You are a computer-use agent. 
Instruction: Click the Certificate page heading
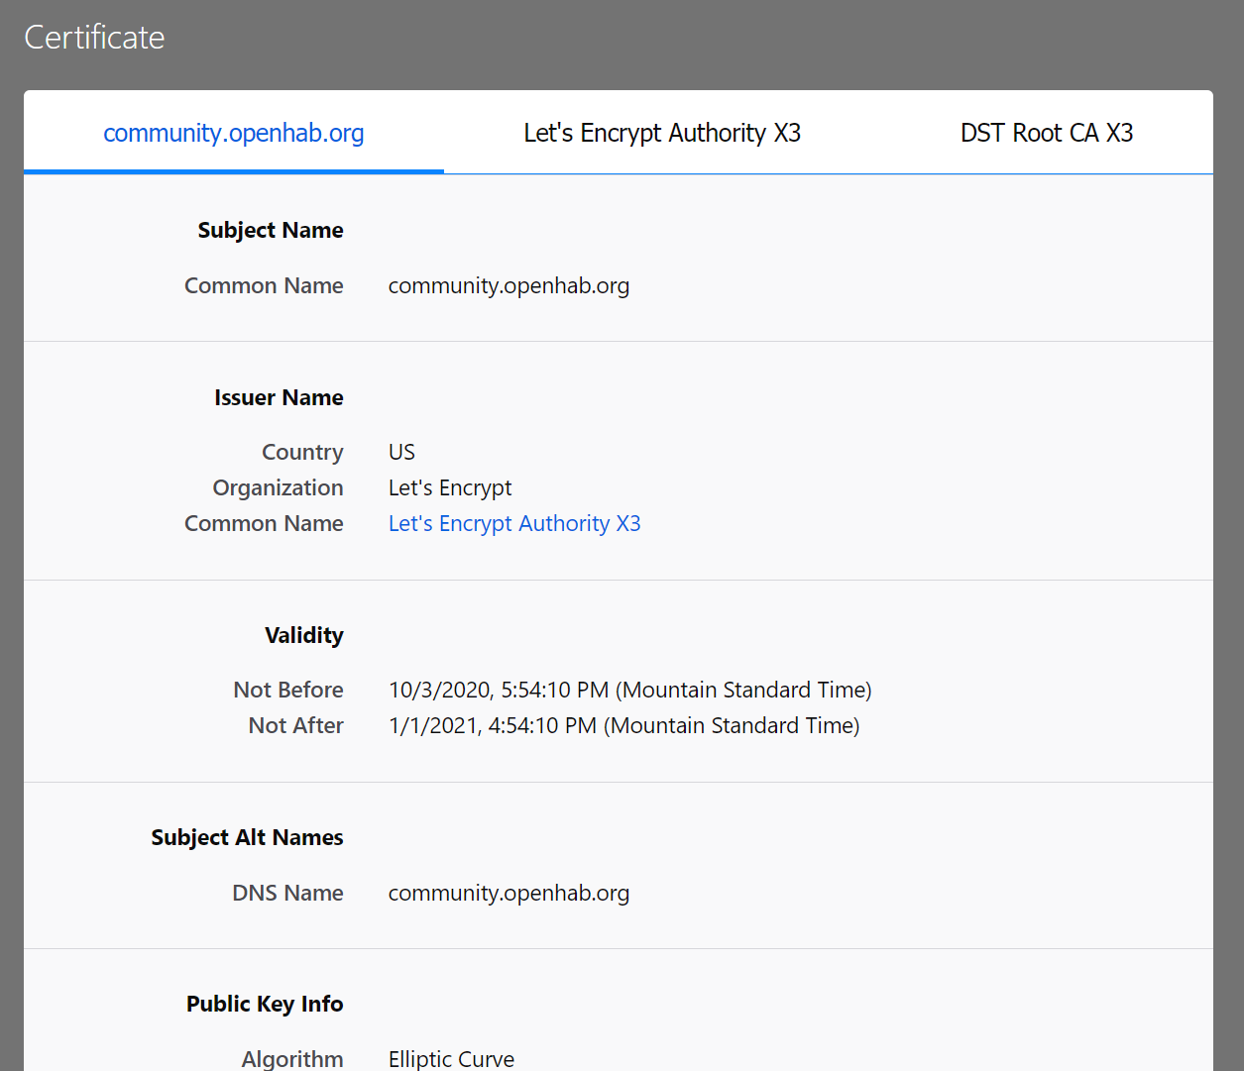pos(94,38)
